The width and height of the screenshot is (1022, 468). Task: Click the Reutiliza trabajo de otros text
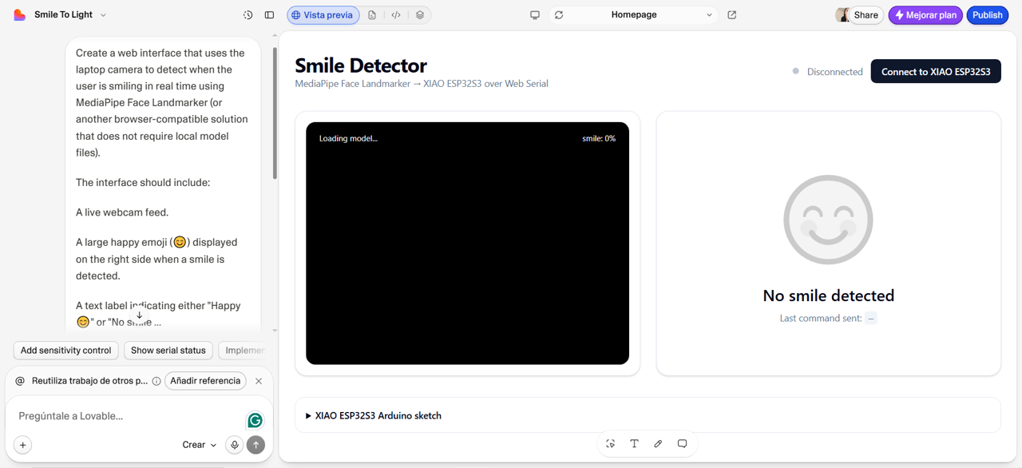pyautogui.click(x=89, y=381)
